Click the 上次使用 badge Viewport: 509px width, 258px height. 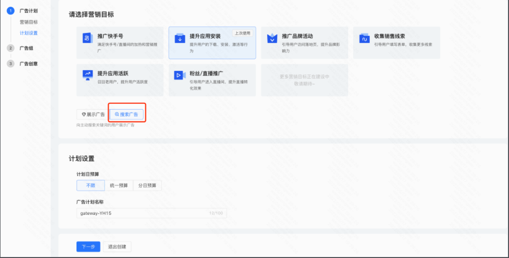tap(242, 33)
